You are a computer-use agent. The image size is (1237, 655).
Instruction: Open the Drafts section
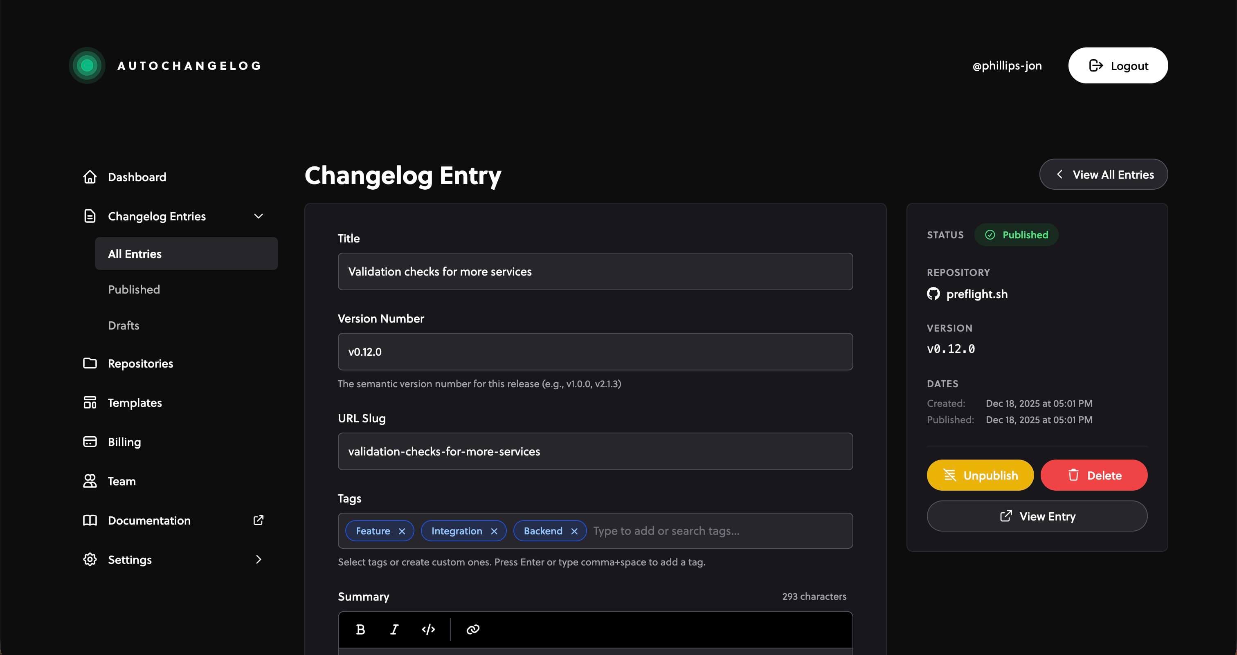(x=123, y=325)
